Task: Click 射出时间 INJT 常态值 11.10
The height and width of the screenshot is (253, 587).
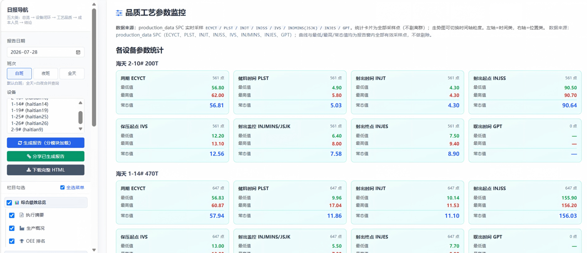Action: pyautogui.click(x=452, y=216)
